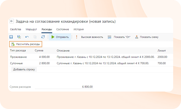
Task: Click the 2 800,00 amount for Суточные
Action: pyautogui.click(x=44, y=63)
